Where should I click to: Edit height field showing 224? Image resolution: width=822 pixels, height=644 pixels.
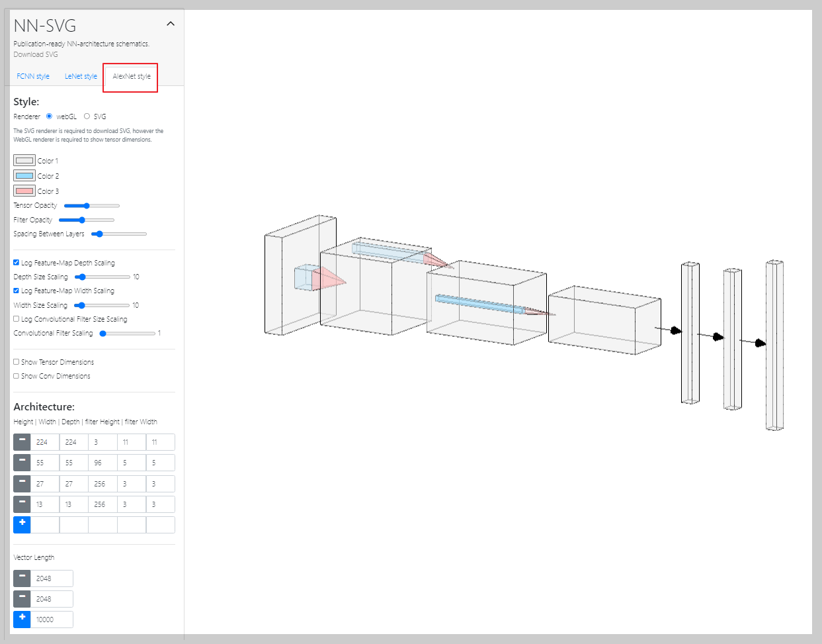coord(45,441)
